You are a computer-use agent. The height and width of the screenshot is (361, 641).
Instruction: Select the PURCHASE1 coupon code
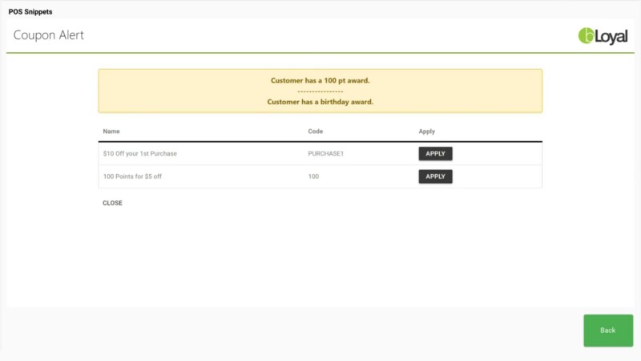pyautogui.click(x=326, y=153)
